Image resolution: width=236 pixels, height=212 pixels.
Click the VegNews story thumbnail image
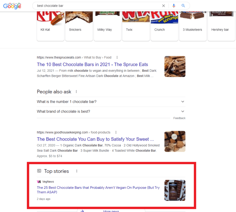[175, 190]
